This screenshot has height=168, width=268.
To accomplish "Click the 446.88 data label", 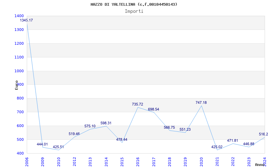I will pos(249,144).
